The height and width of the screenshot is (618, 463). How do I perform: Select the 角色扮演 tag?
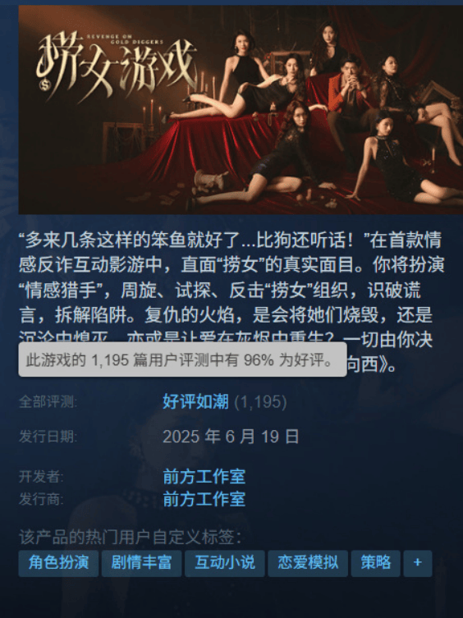(58, 563)
